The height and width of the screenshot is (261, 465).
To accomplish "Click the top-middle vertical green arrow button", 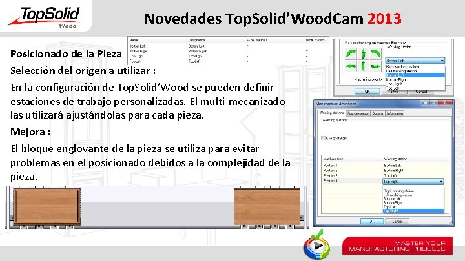I will [363, 54].
